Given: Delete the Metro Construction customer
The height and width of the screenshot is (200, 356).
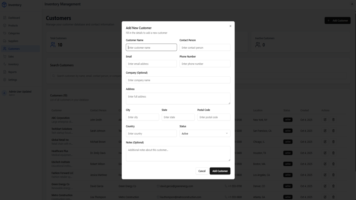Looking at the screenshot, I should pyautogui.click(x=333, y=197).
